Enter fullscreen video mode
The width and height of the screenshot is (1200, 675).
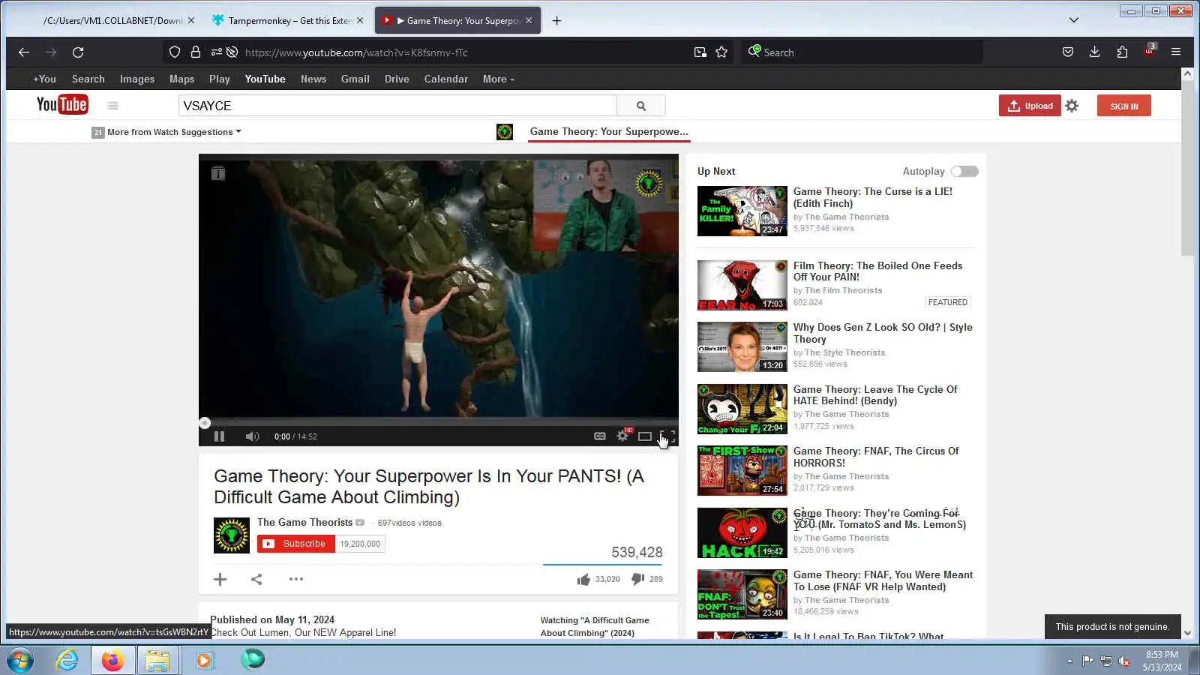pos(667,436)
